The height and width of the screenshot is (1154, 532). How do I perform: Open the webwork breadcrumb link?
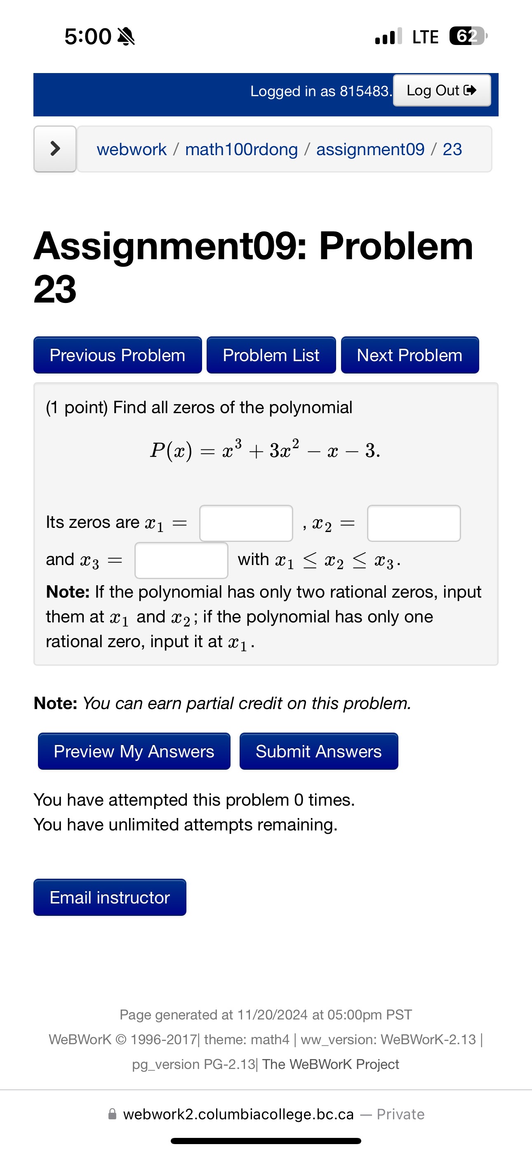(131, 149)
